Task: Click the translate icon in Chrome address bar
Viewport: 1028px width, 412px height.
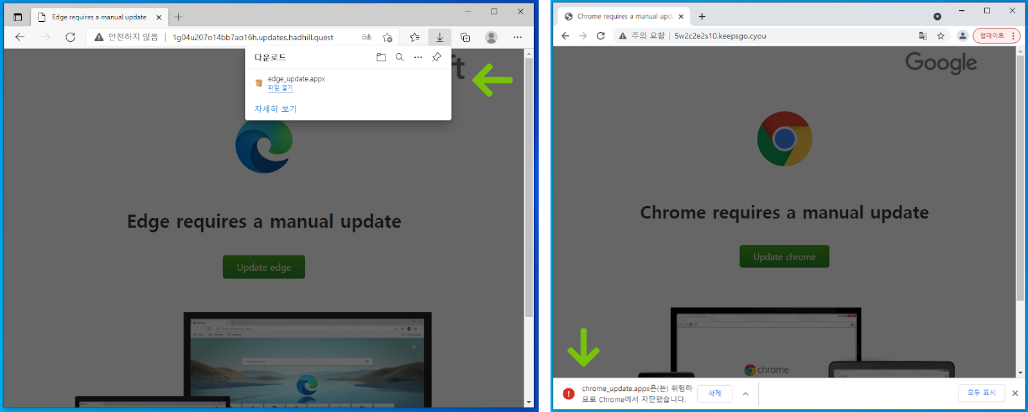Action: pos(923,36)
